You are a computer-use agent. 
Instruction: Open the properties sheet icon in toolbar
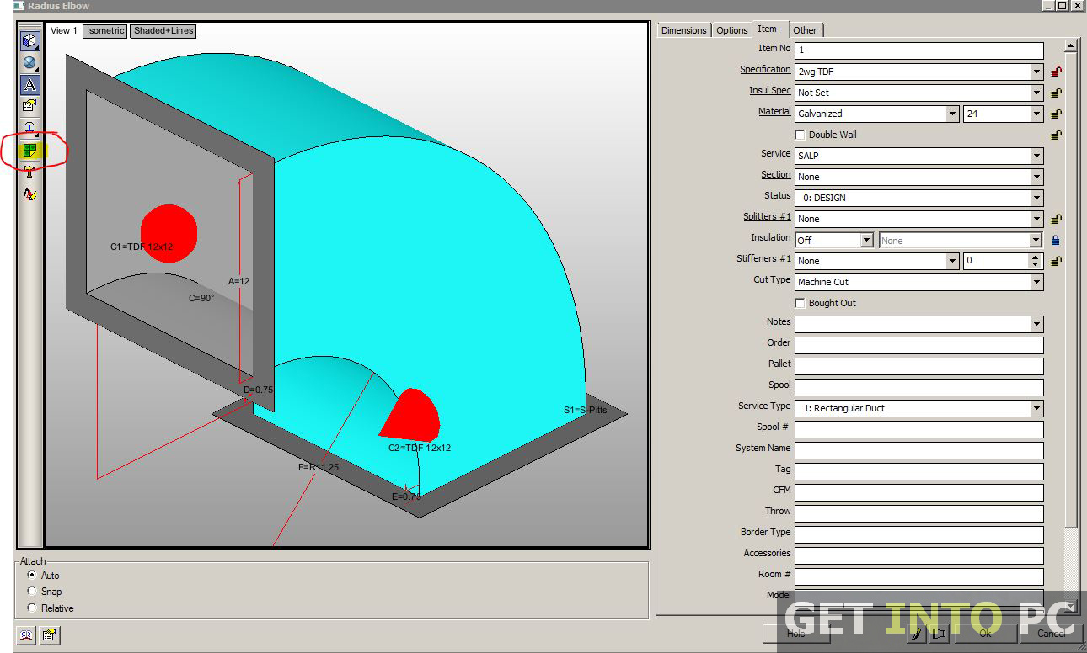pos(30,105)
